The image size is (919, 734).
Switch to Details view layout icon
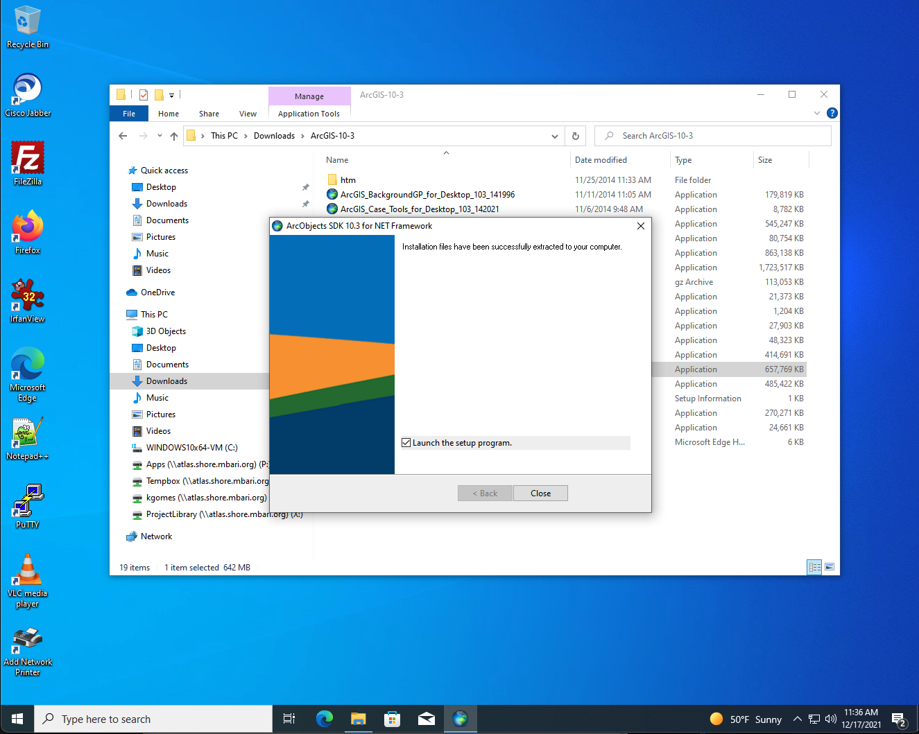814,567
